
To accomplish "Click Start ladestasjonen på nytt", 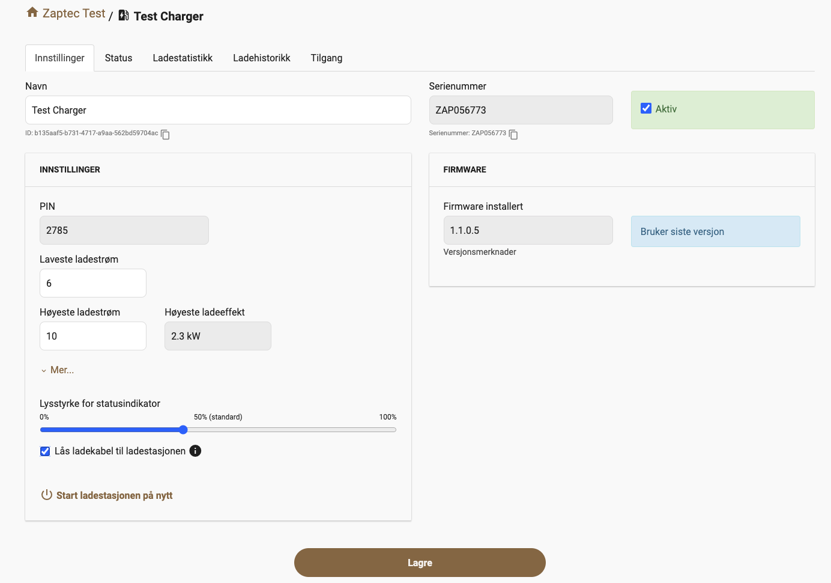I will point(114,495).
